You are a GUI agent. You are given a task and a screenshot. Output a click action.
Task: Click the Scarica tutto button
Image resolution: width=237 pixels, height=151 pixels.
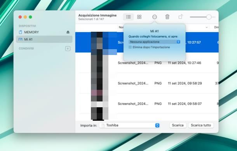pos(201,125)
